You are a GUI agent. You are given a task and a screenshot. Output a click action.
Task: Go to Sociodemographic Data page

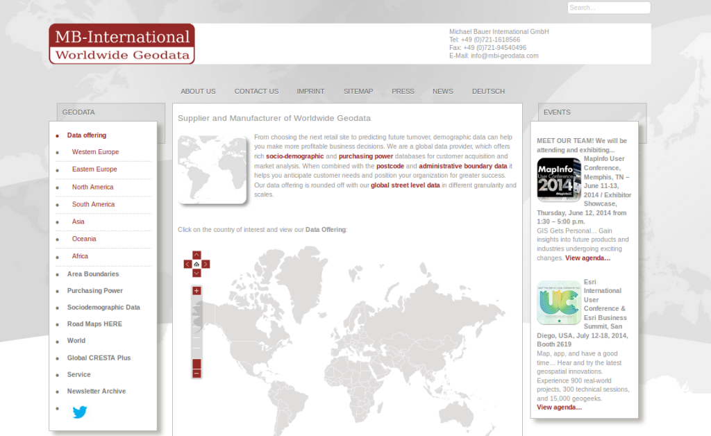pyautogui.click(x=103, y=307)
